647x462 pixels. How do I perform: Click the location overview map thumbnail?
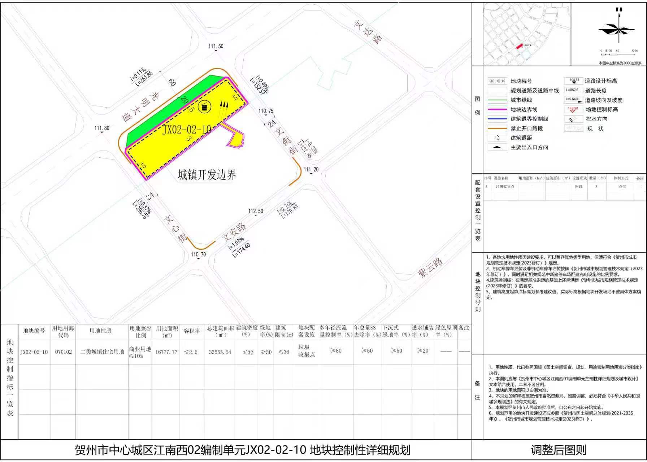[526, 34]
